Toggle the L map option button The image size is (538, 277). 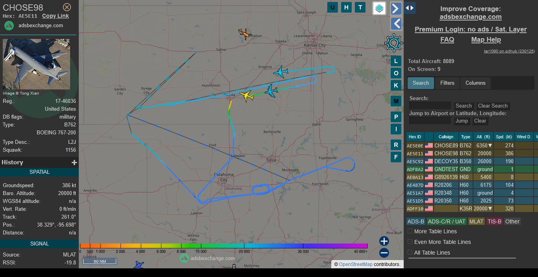point(396,61)
